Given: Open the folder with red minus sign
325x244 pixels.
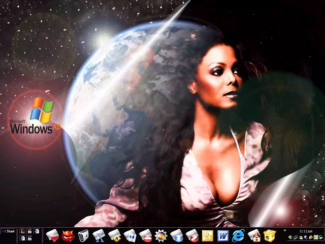Looking at the screenshot, I should click(x=146, y=235).
